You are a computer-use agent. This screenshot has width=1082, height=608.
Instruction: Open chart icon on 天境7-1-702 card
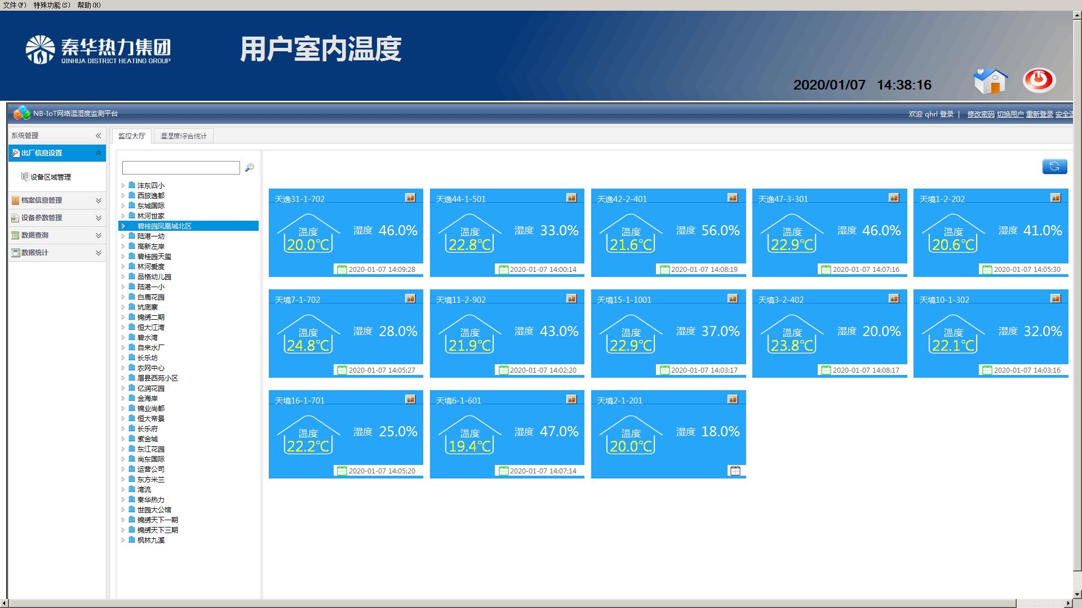point(410,298)
